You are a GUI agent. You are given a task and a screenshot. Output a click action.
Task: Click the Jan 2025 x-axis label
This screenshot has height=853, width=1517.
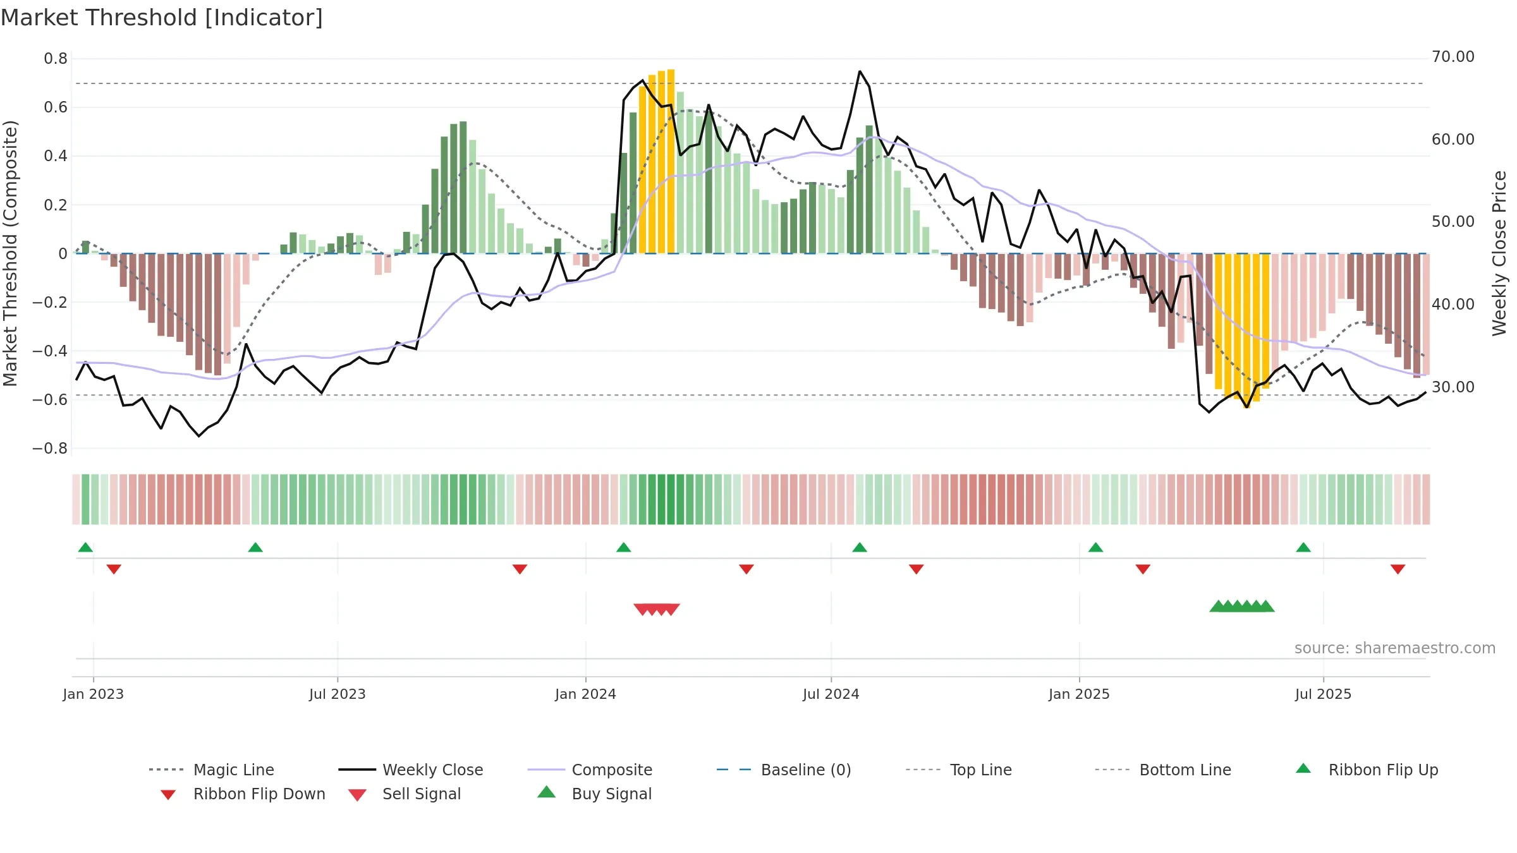(x=1080, y=694)
